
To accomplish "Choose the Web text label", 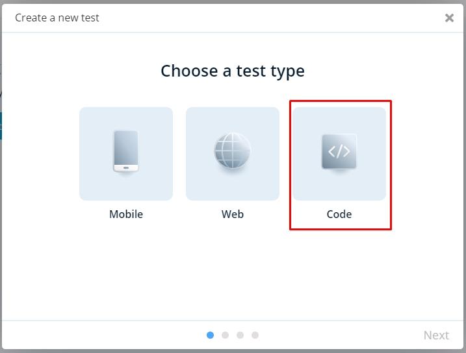I will (233, 214).
